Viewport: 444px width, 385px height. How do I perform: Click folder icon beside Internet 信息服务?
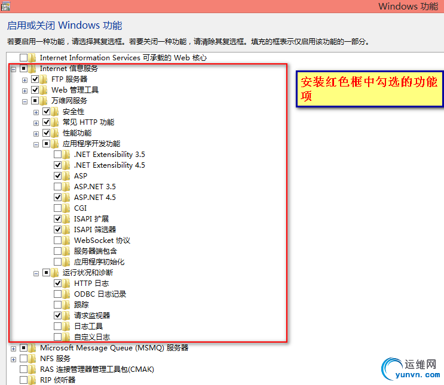(32, 69)
